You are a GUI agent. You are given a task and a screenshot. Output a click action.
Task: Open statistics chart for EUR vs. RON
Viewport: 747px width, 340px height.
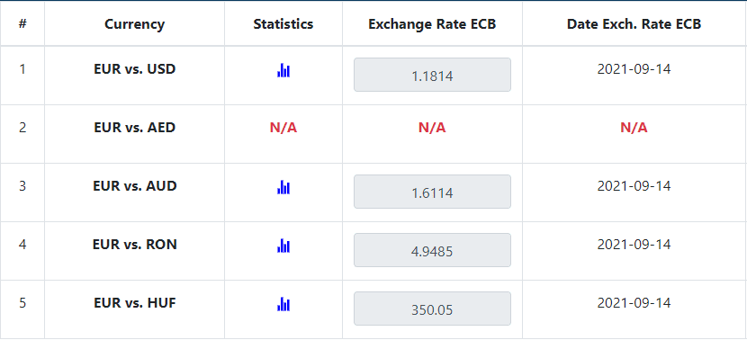283,246
